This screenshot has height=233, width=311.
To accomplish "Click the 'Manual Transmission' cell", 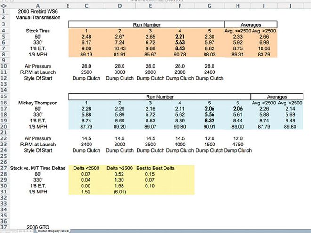I will click(38, 17).
